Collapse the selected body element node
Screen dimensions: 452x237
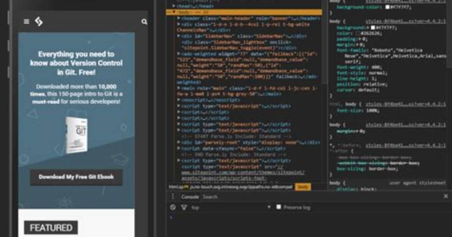click(174, 12)
